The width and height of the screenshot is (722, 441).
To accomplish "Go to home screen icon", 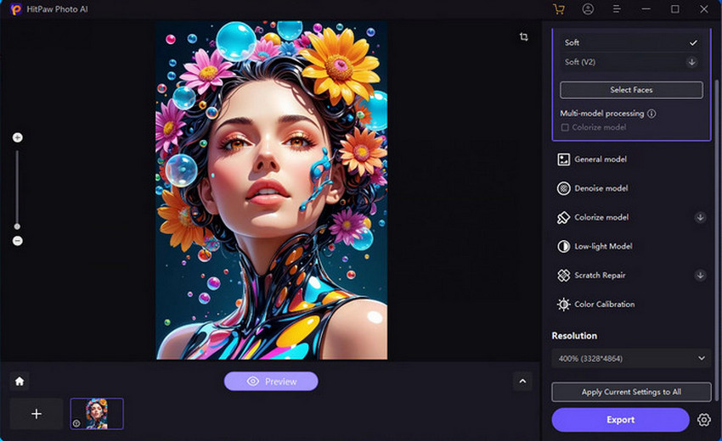I will tap(20, 382).
